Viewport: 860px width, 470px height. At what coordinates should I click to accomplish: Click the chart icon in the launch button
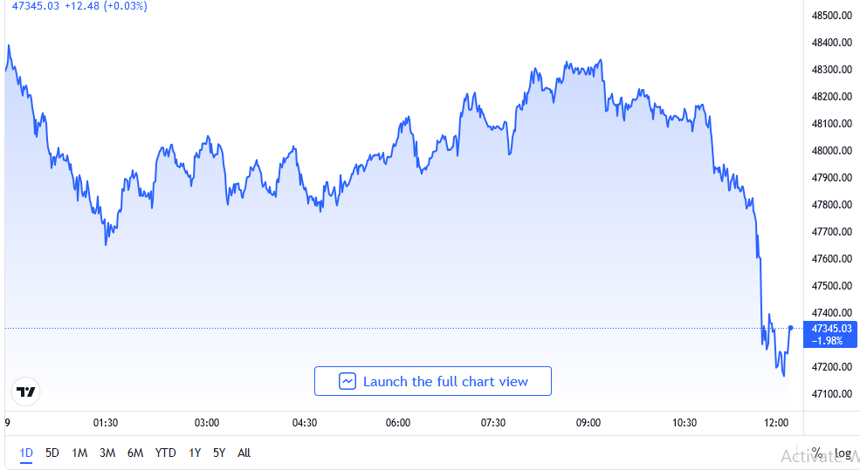(347, 381)
